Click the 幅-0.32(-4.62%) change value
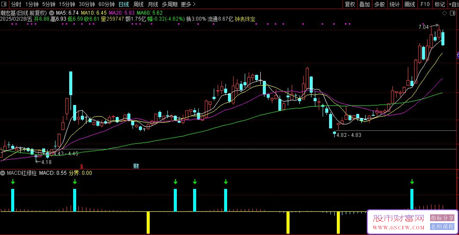Screen dimensions: 459x235 (166, 19)
